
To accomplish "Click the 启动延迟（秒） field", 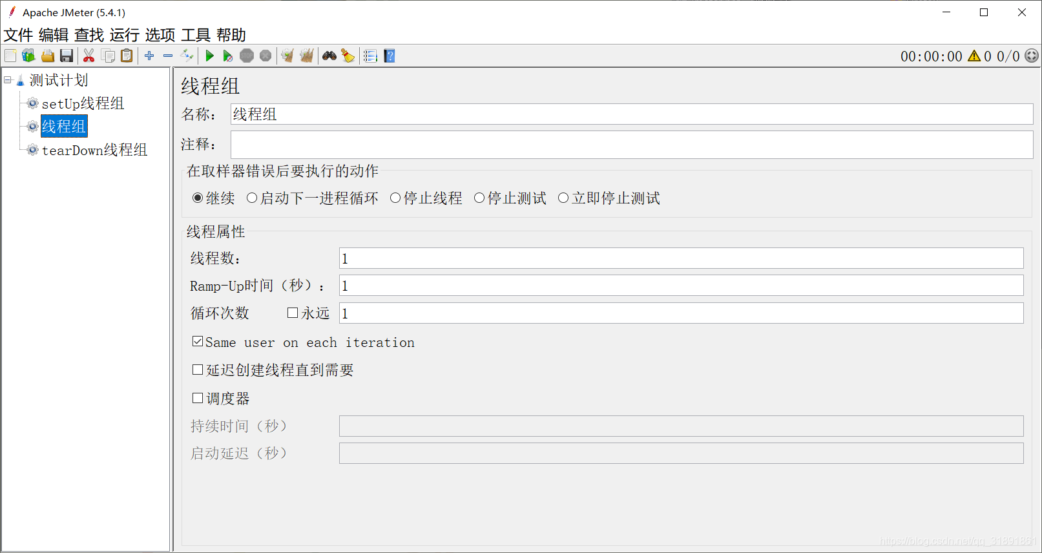I will coord(682,453).
